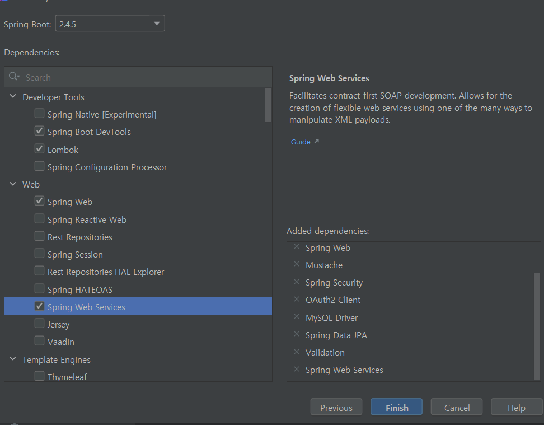Viewport: 544px width, 425px height.
Task: Enable Spring Native [Experimental] checkbox
Action: pyautogui.click(x=40, y=114)
